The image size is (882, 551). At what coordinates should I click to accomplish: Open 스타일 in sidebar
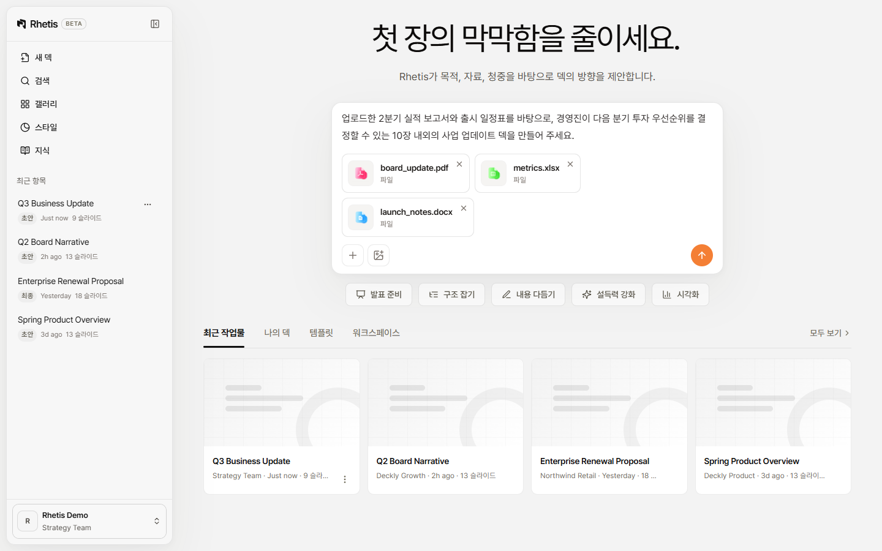[x=89, y=127]
